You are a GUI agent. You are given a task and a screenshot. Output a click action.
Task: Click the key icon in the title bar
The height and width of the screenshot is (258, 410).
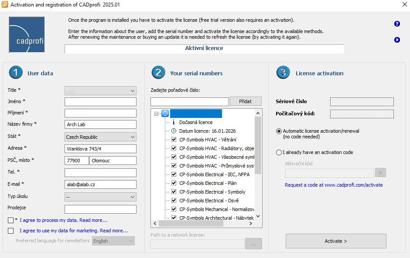[x=4, y=5]
